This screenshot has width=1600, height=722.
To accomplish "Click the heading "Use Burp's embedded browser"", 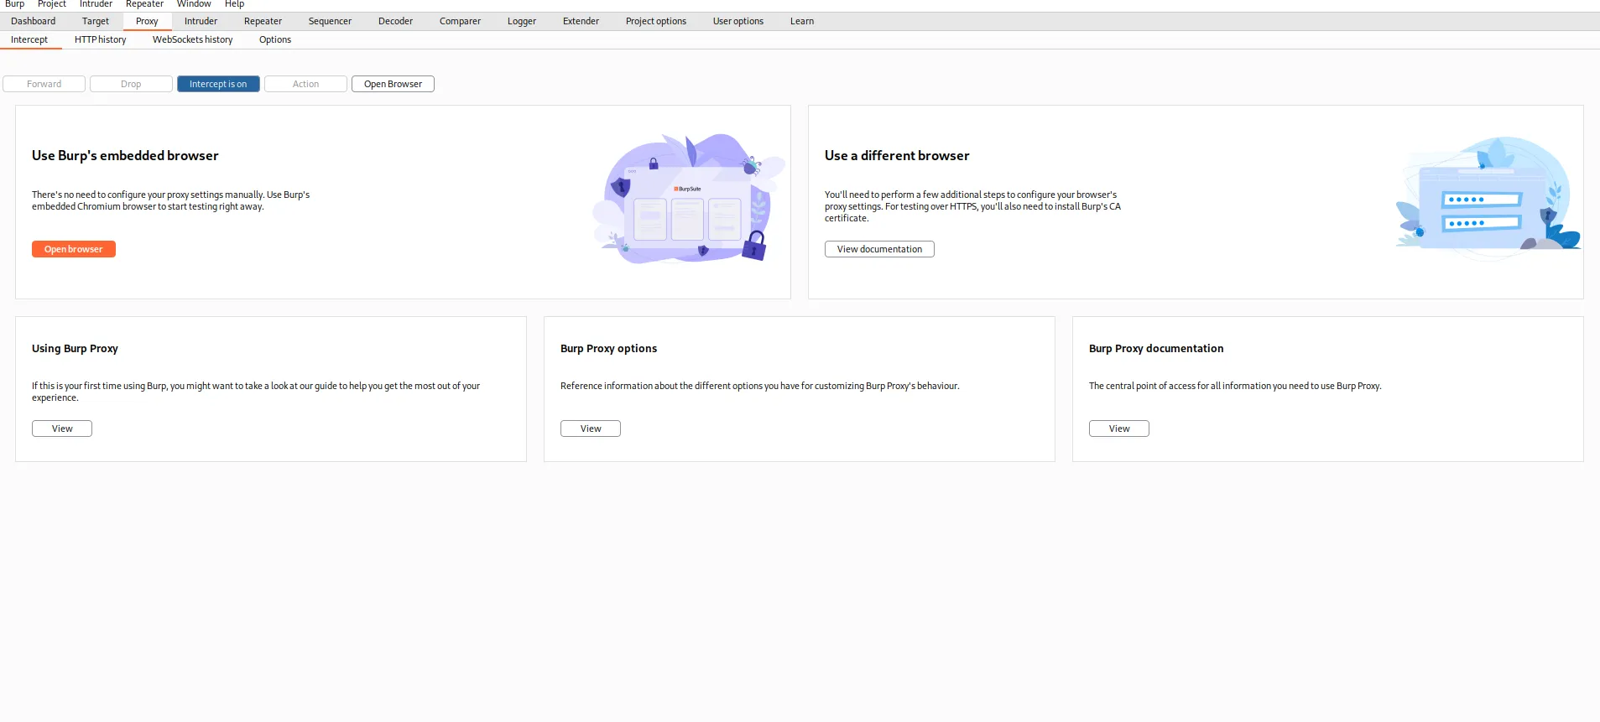I will [125, 155].
